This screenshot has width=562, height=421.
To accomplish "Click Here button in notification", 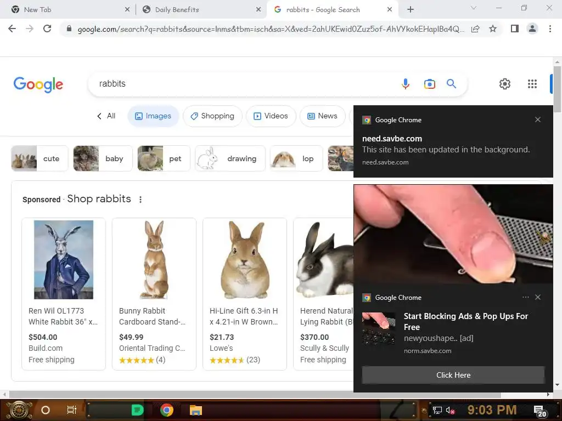I will [453, 375].
